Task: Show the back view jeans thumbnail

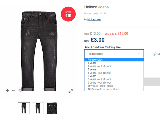Action: pos(38,108)
